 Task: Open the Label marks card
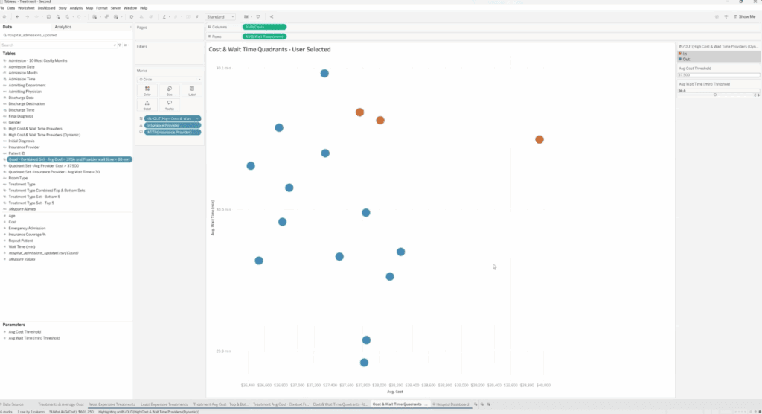coord(192,91)
